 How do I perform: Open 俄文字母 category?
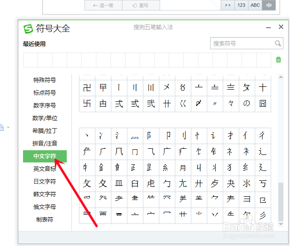click(x=45, y=207)
